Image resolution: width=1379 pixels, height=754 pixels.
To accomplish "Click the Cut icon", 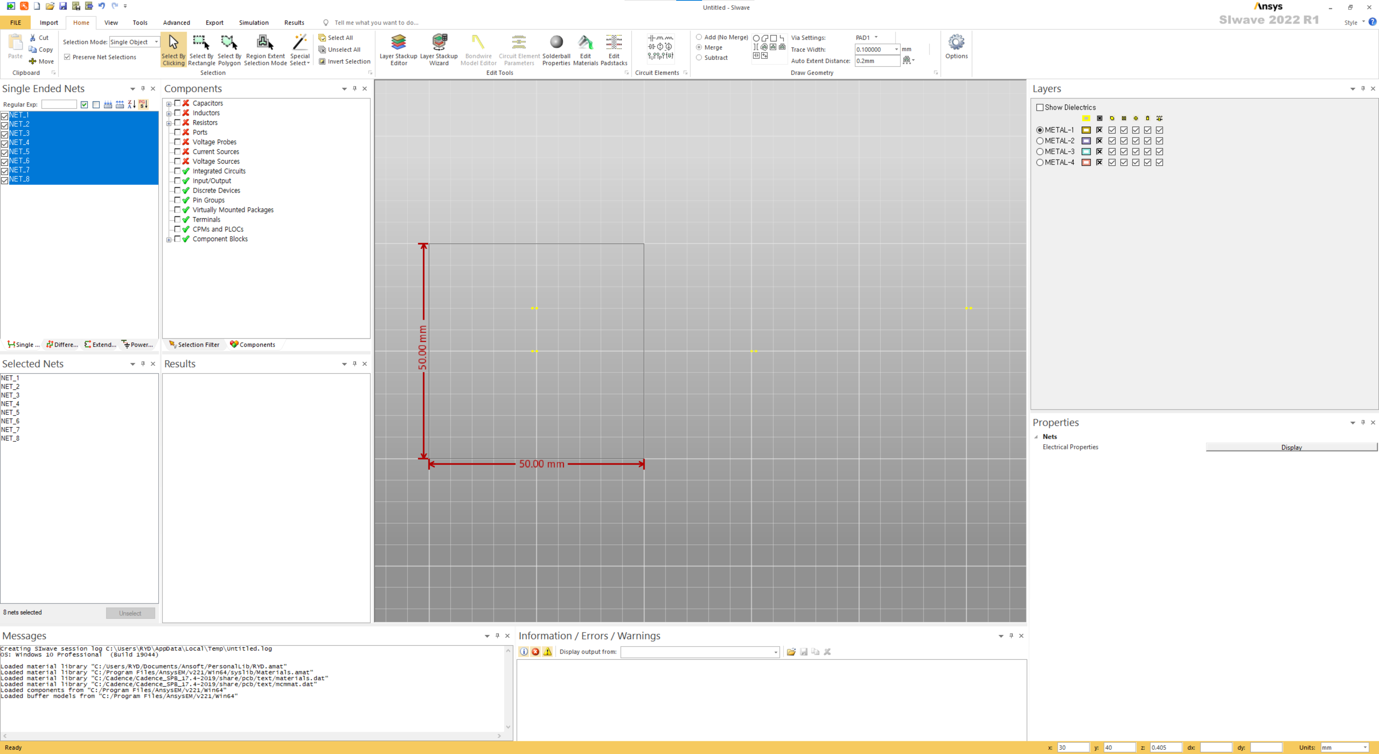I will pos(38,37).
